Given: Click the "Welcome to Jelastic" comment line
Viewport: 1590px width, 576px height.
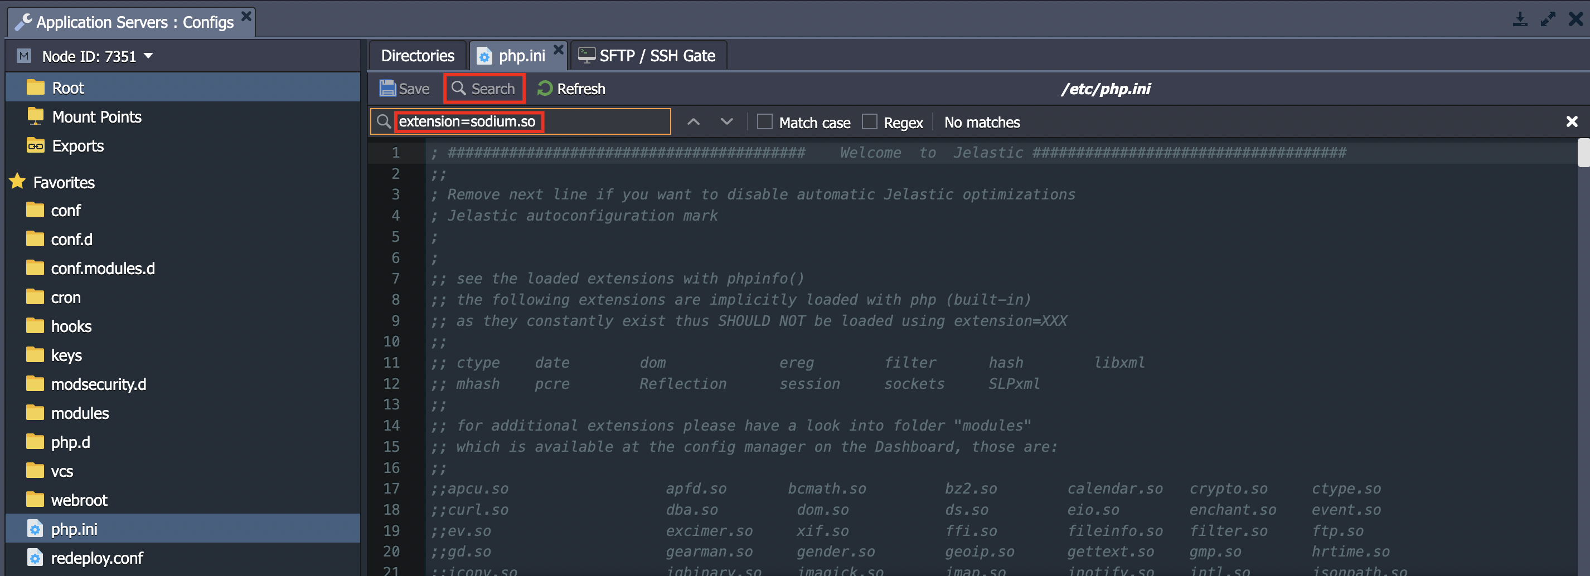Looking at the screenshot, I should click(888, 152).
